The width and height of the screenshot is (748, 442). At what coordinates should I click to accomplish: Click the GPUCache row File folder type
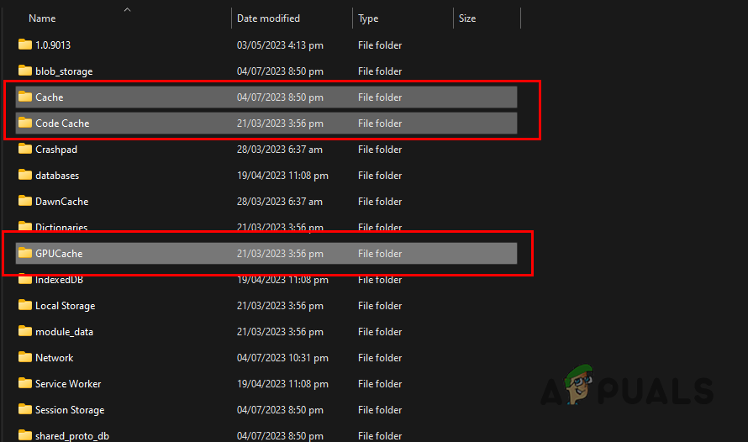pyautogui.click(x=380, y=254)
